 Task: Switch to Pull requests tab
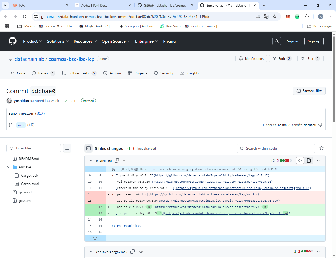(79, 73)
